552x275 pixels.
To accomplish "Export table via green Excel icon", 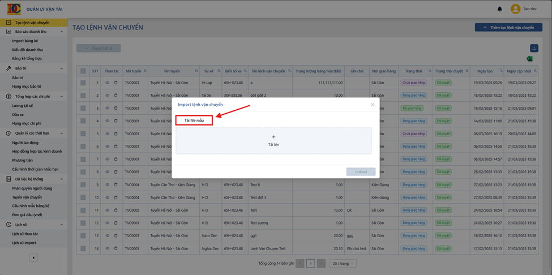I will coord(529,59).
